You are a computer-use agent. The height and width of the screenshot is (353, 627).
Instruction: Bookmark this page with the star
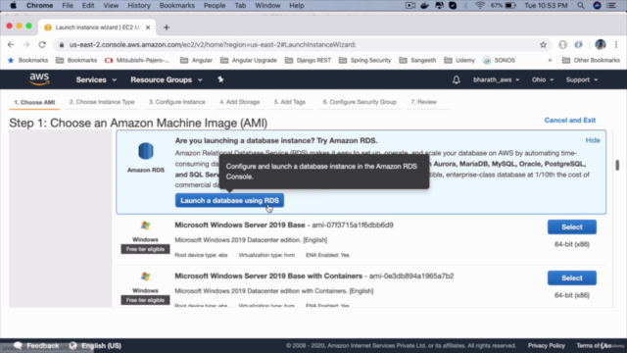[543, 45]
